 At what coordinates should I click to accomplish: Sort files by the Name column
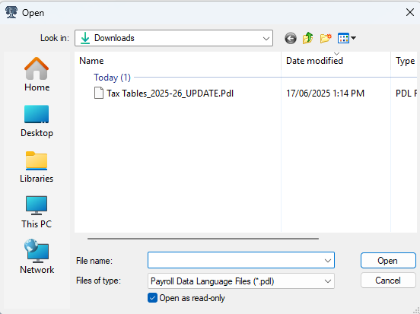click(178, 61)
